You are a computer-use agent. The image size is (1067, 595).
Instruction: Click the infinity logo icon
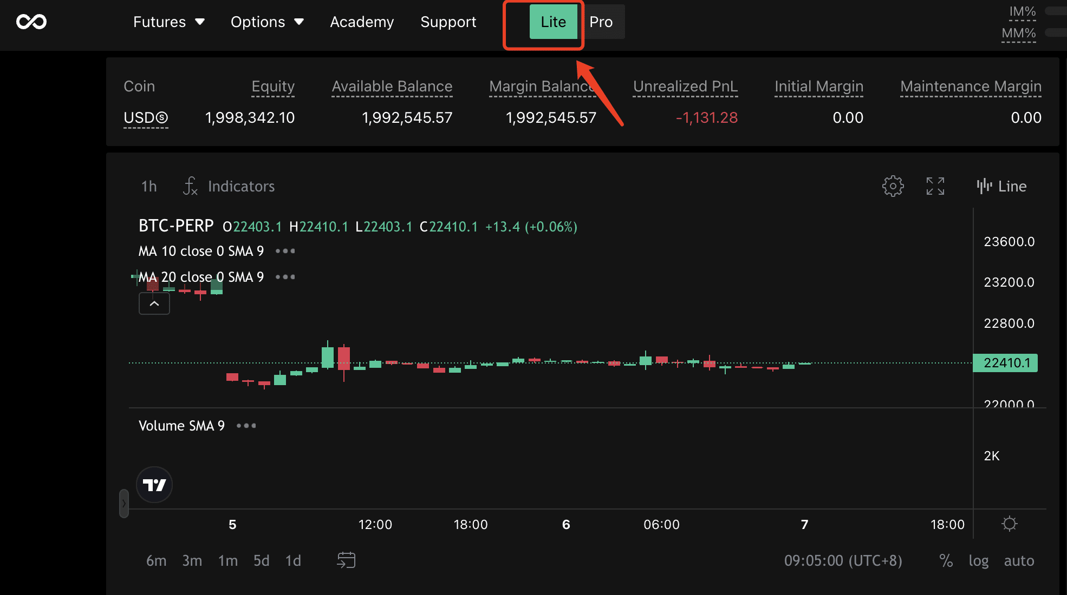point(31,22)
